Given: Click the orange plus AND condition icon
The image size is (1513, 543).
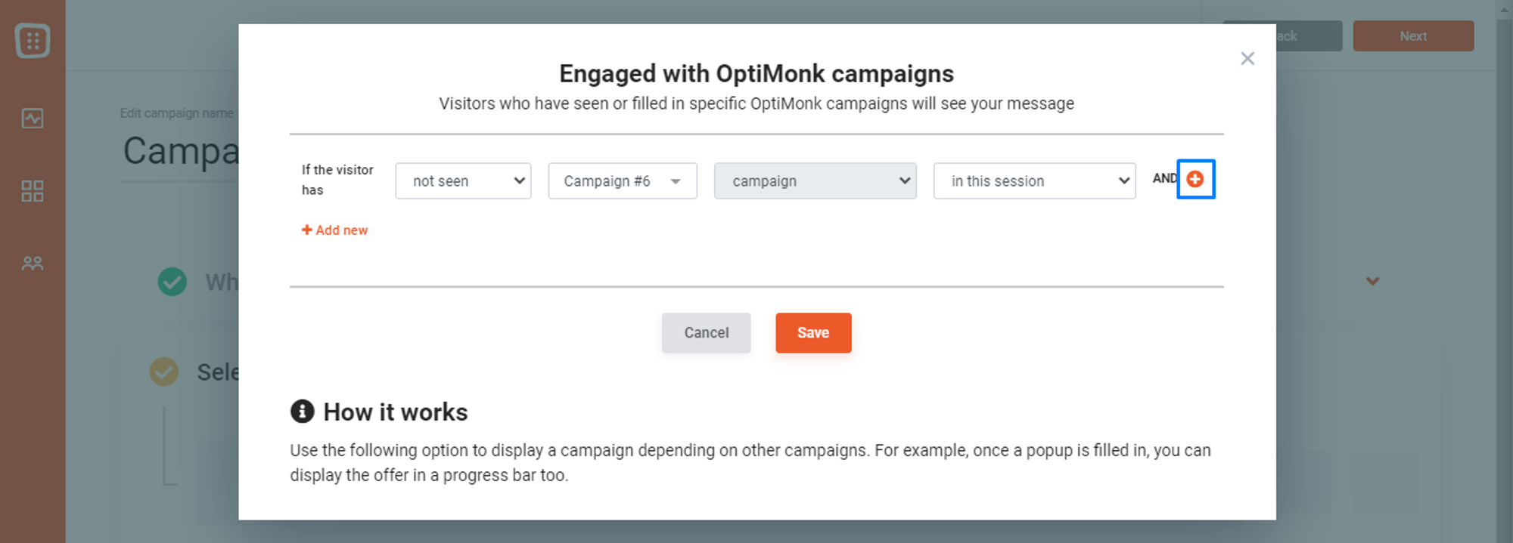Looking at the screenshot, I should tap(1195, 179).
